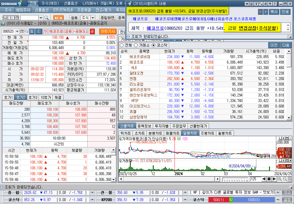Image resolution: width=294 pixels, height=204 pixels.
Task: Close the 가격이동평균 price chart pane
Action: click(x=291, y=138)
